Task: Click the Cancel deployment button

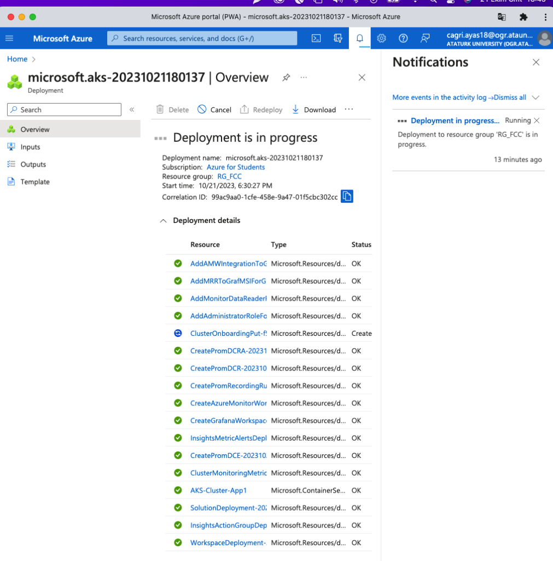Action: (214, 110)
